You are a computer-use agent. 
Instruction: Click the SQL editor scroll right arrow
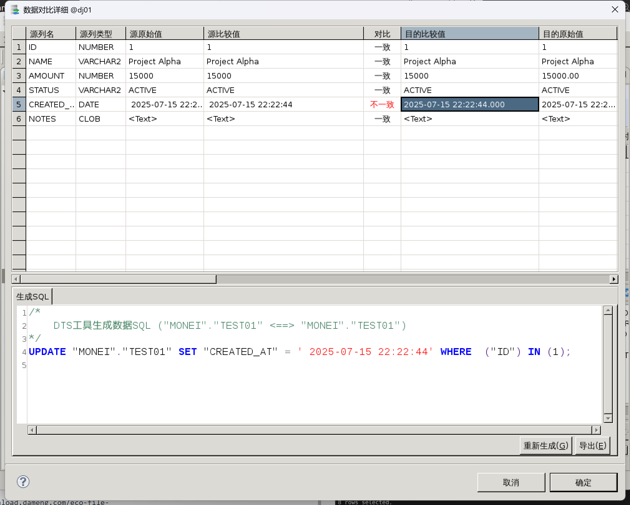pos(596,430)
